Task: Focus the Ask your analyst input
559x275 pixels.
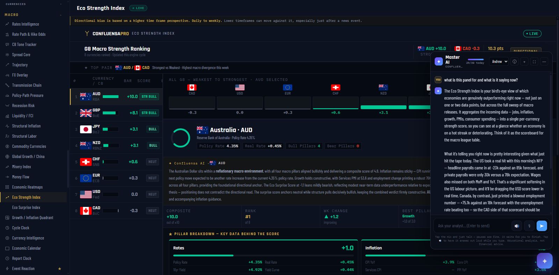Action: 472,226
